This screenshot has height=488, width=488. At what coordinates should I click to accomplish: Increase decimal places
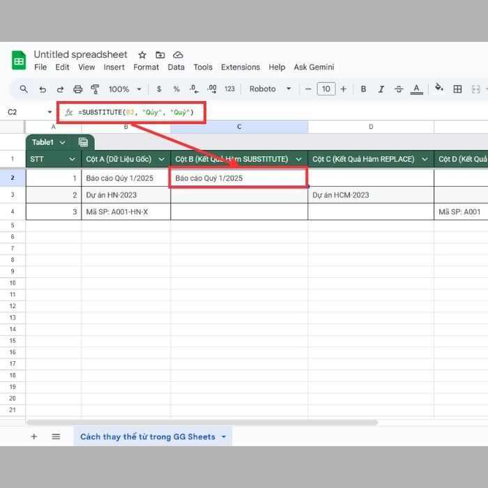point(212,89)
